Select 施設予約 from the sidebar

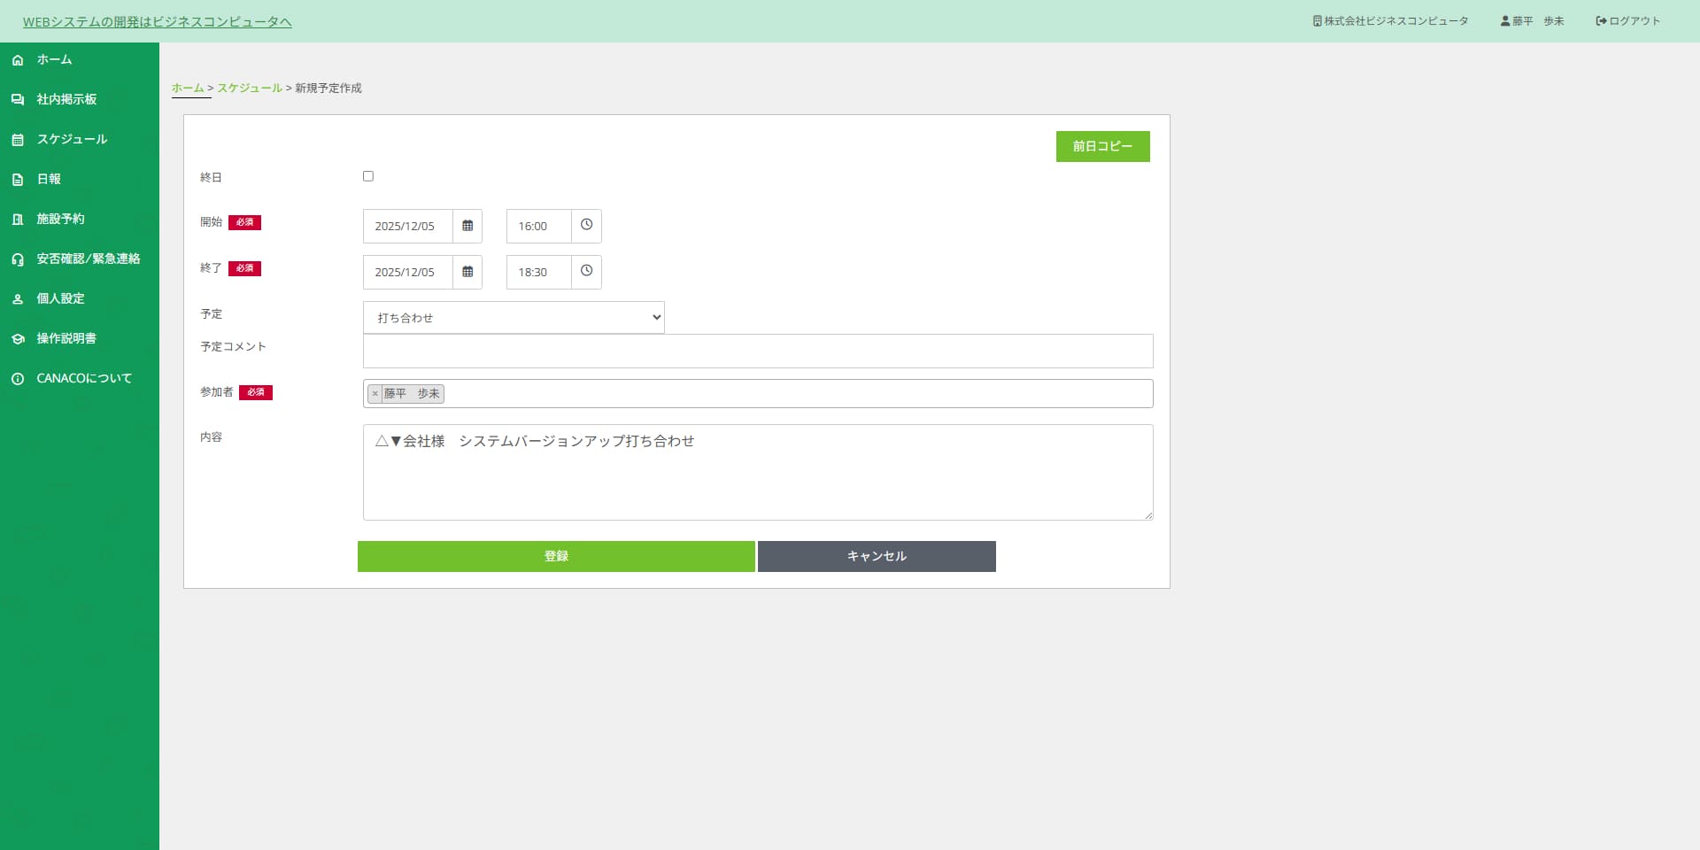point(60,219)
